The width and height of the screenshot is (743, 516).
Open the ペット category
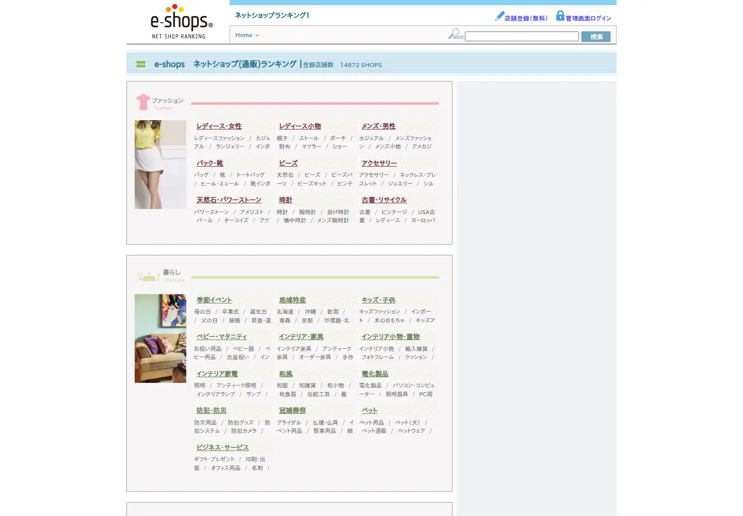[x=369, y=411]
